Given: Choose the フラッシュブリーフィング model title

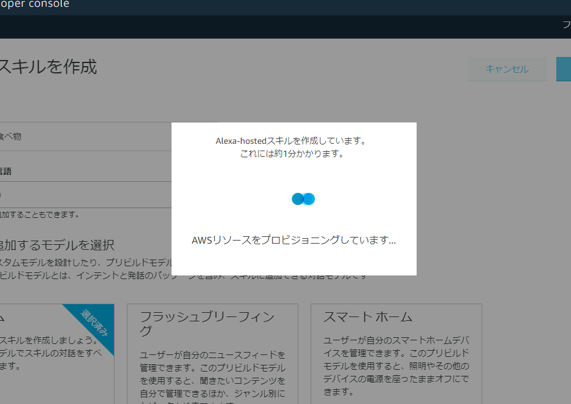Looking at the screenshot, I should (207, 324).
